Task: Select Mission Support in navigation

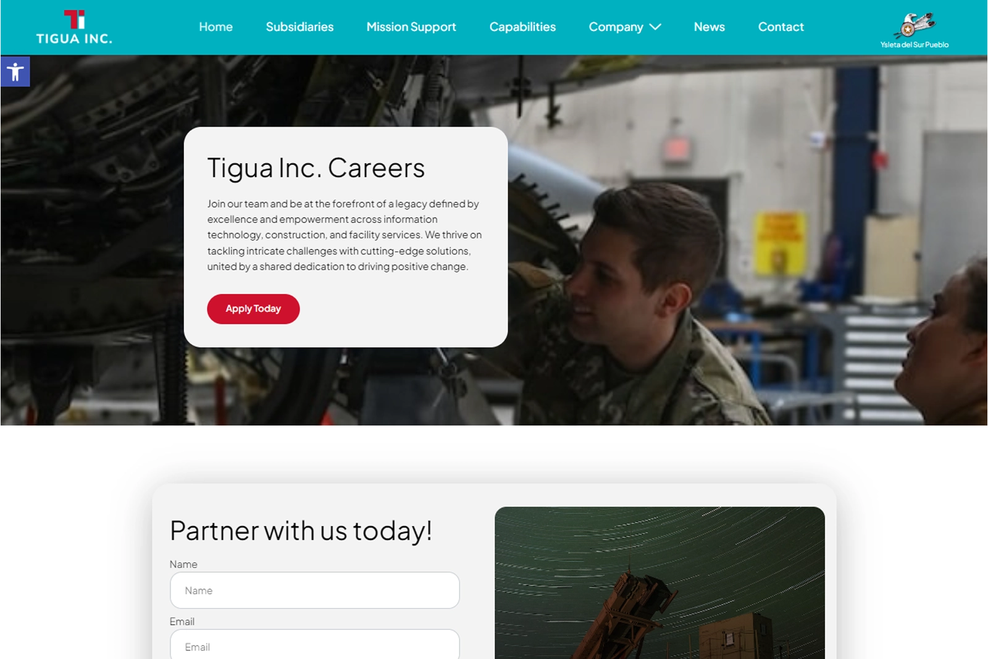Action: click(411, 27)
